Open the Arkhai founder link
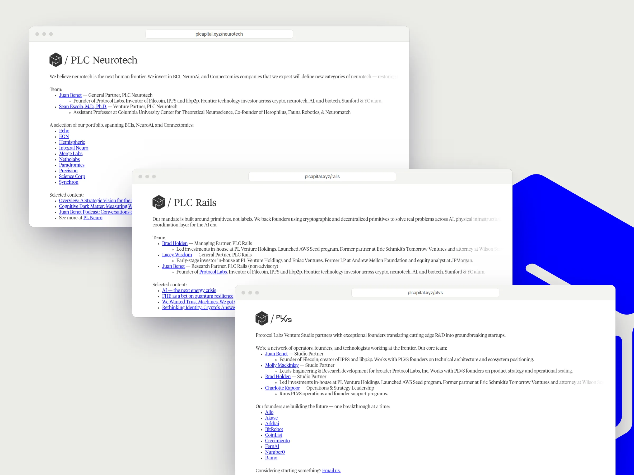Screen dimensions: 634x475 click(x=272, y=424)
